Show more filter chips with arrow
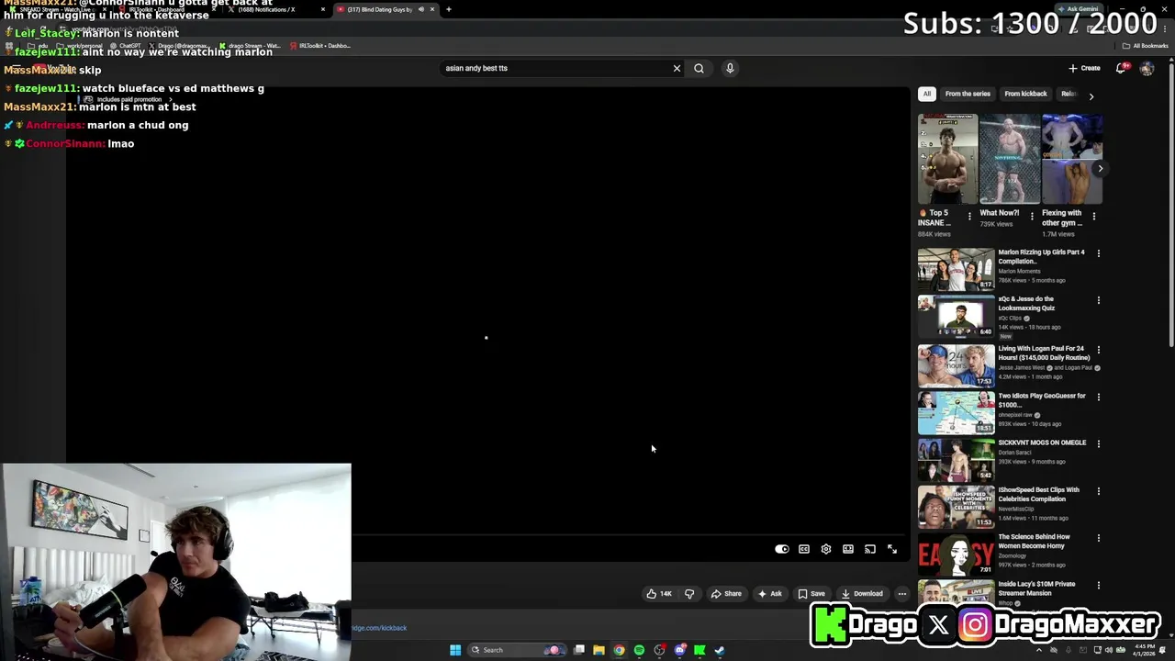This screenshot has height=661, width=1175. [x=1091, y=95]
